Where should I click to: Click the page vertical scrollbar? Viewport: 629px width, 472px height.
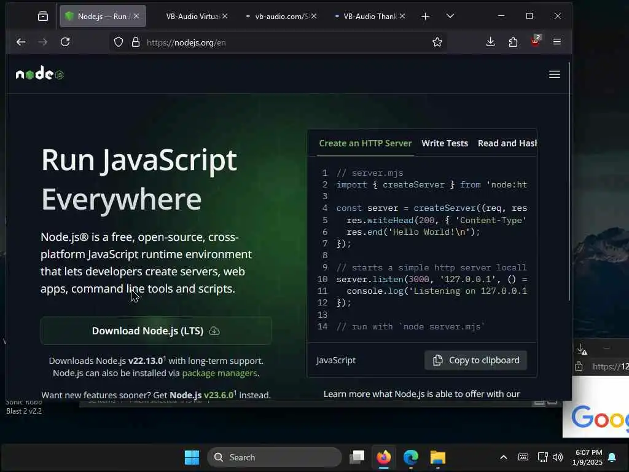pyautogui.click(x=569, y=181)
